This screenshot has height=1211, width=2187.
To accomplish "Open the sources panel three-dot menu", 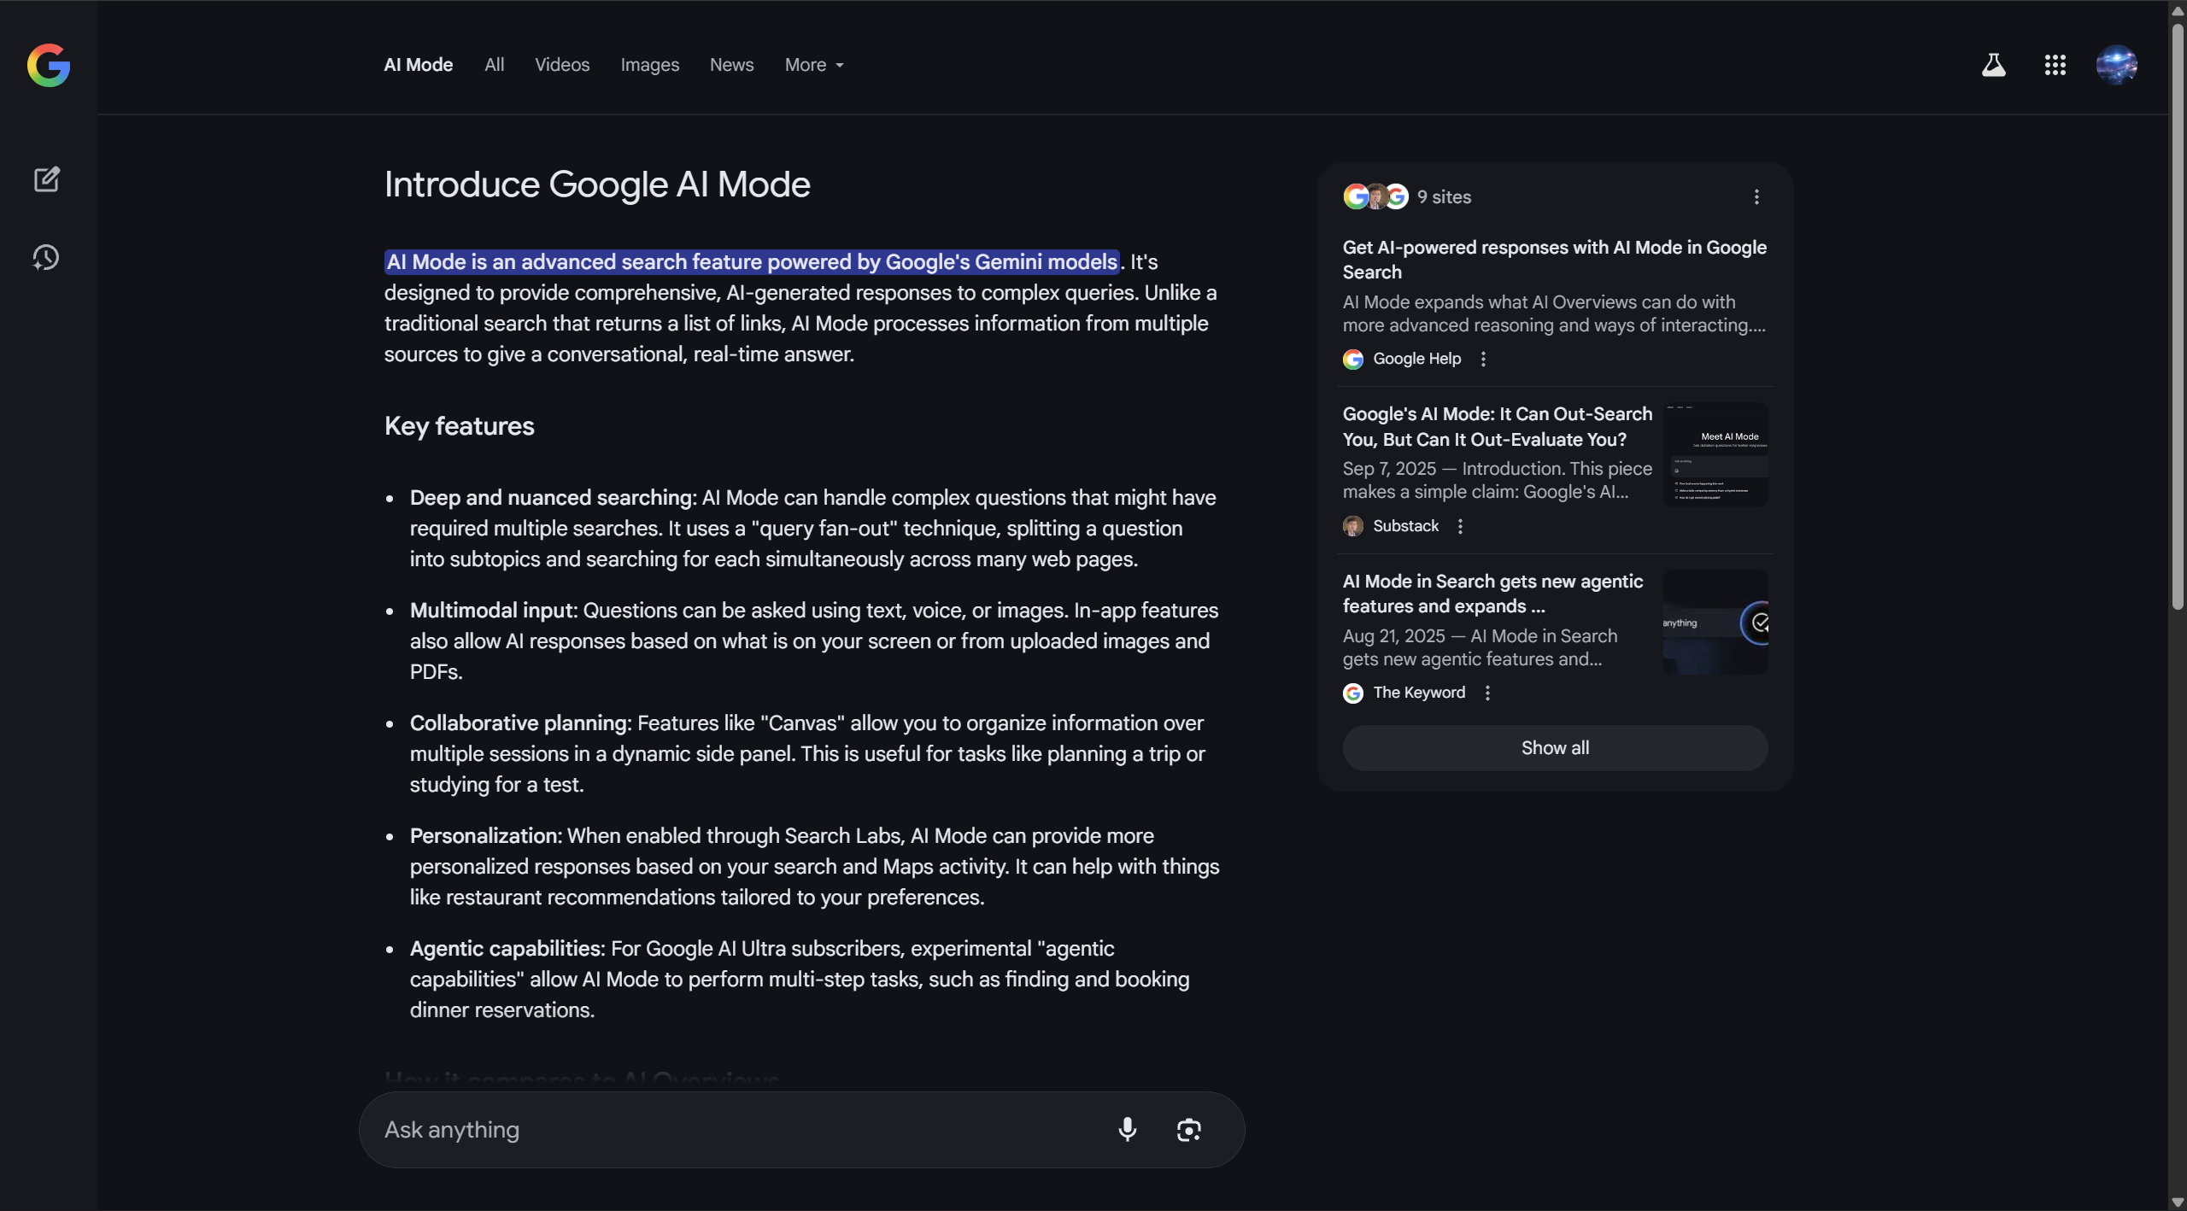I will pyautogui.click(x=1756, y=197).
